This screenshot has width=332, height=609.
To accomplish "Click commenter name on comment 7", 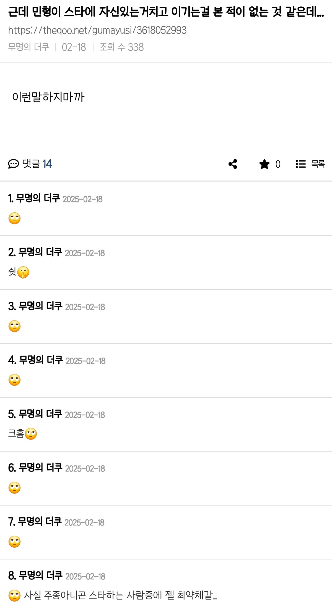I will pyautogui.click(x=40, y=522).
